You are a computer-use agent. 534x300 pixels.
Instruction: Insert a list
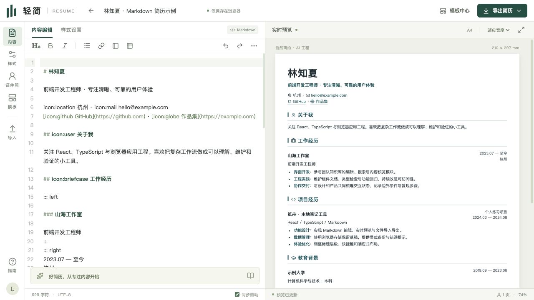[x=87, y=46]
